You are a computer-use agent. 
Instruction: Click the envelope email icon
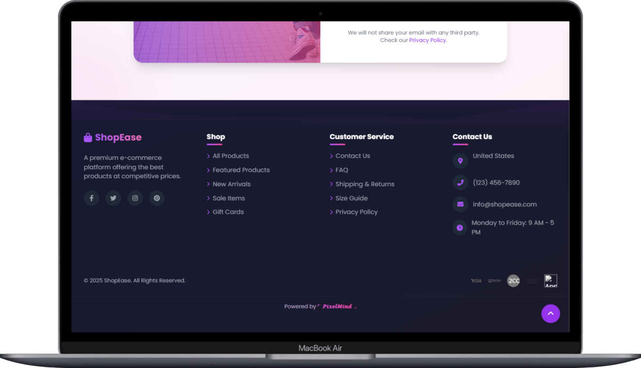point(460,204)
